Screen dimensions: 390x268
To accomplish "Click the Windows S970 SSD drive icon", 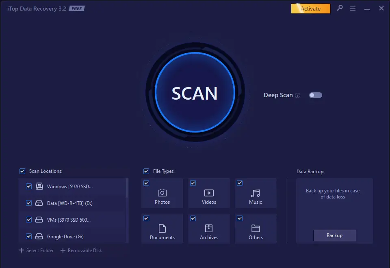I will tap(39, 186).
